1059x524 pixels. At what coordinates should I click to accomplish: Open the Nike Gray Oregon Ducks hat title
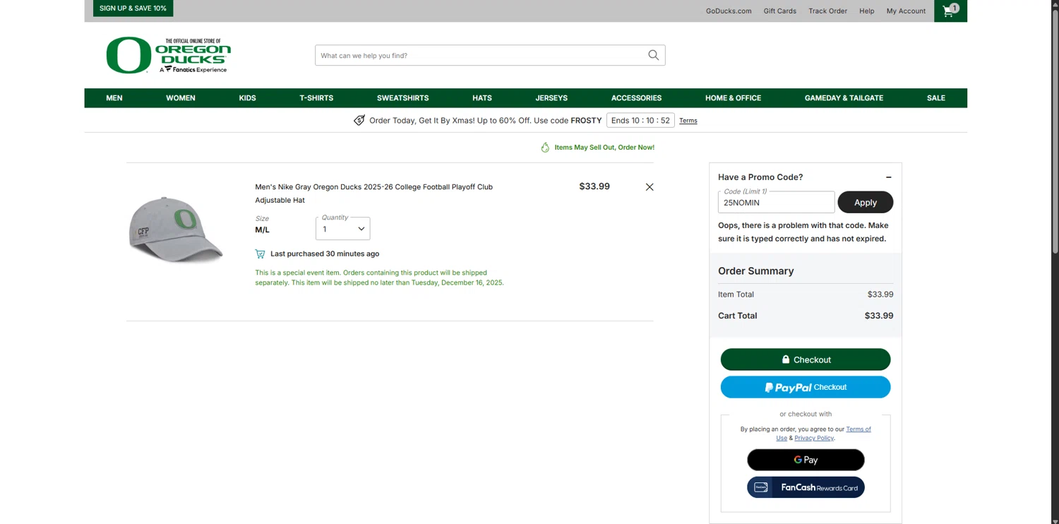(x=374, y=193)
